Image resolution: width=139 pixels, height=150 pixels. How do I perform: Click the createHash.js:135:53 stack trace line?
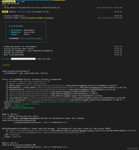61,86
